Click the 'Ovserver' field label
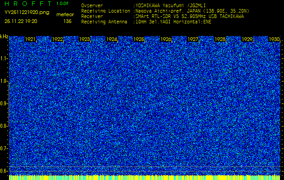The width and height of the screenshot is (284, 180). click(x=92, y=5)
